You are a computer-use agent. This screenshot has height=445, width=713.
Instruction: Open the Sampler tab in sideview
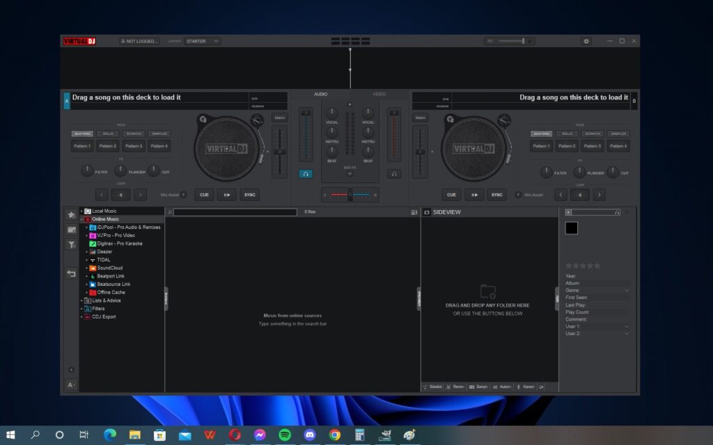tap(478, 387)
